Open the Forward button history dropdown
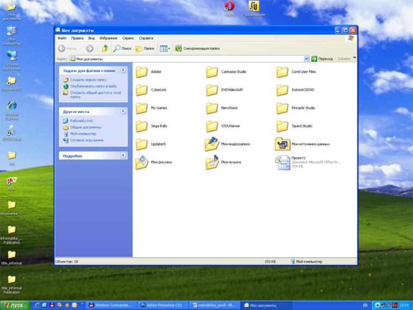 point(97,48)
